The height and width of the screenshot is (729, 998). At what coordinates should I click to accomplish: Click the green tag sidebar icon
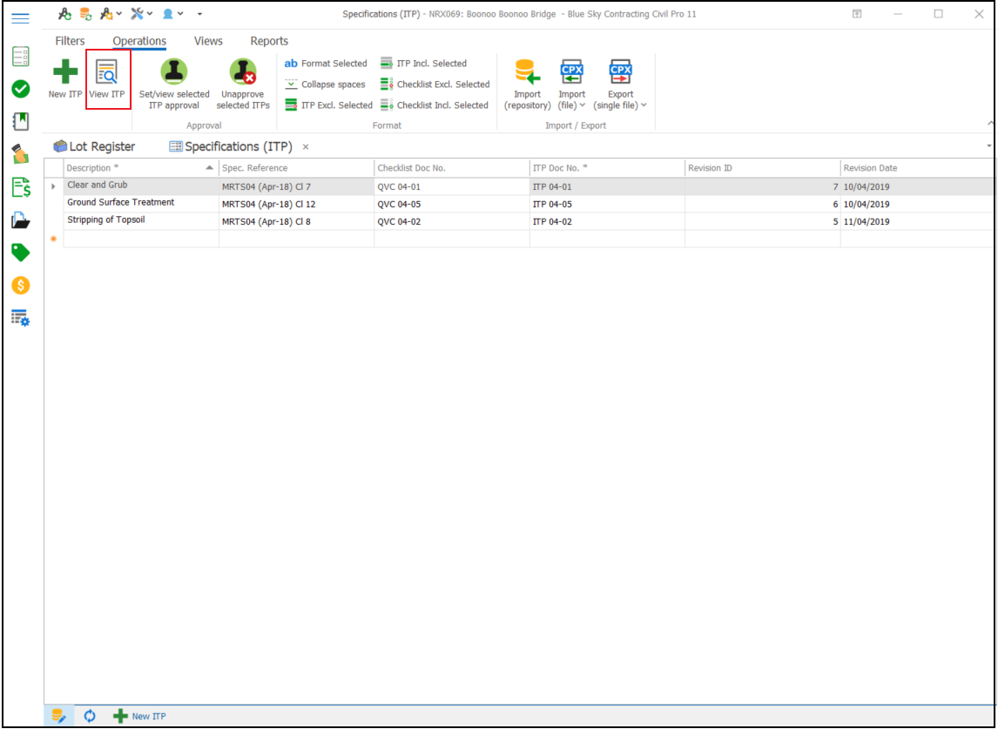pos(21,253)
